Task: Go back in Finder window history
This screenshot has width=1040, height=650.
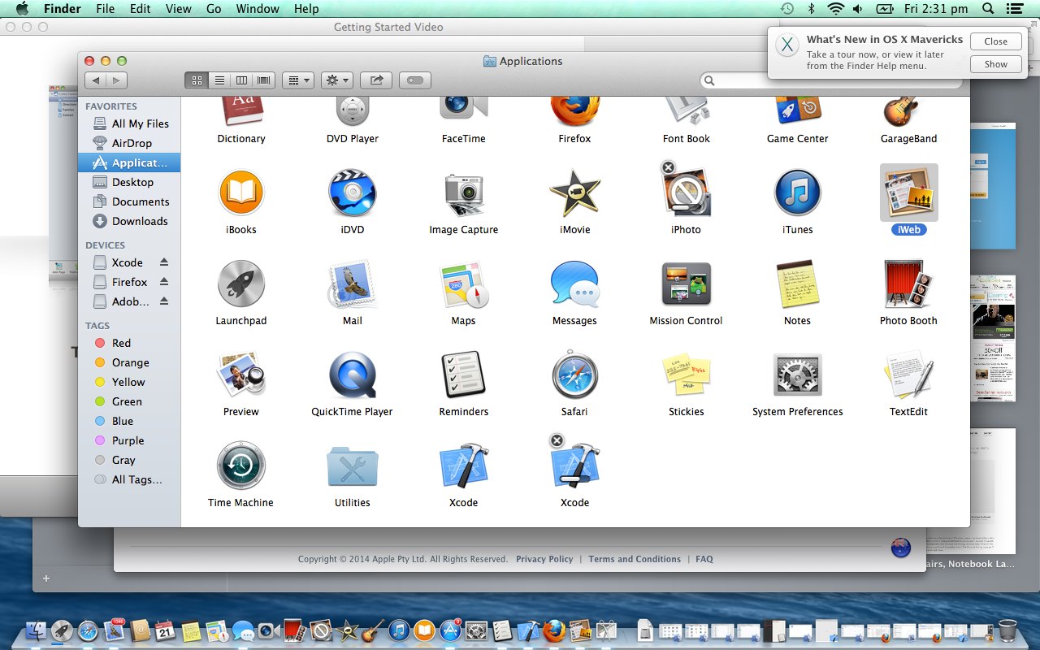Action: point(96,80)
